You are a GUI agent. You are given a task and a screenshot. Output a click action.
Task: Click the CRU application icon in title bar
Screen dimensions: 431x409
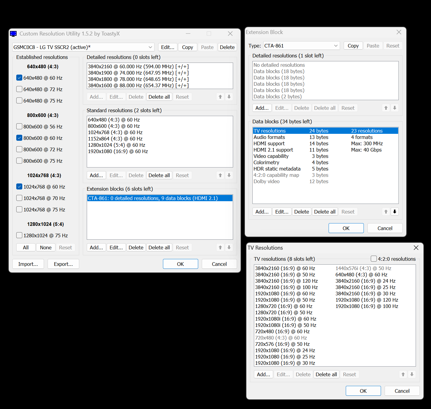point(13,33)
